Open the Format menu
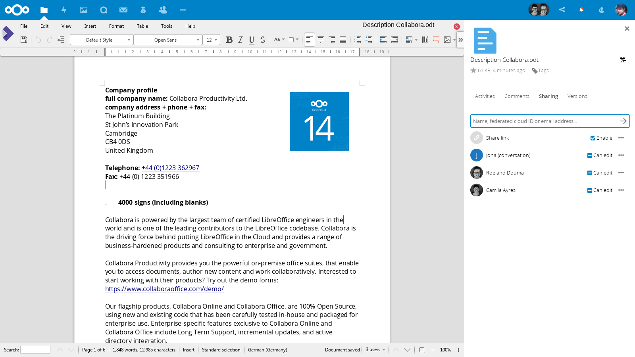The height and width of the screenshot is (357, 635). point(116,26)
